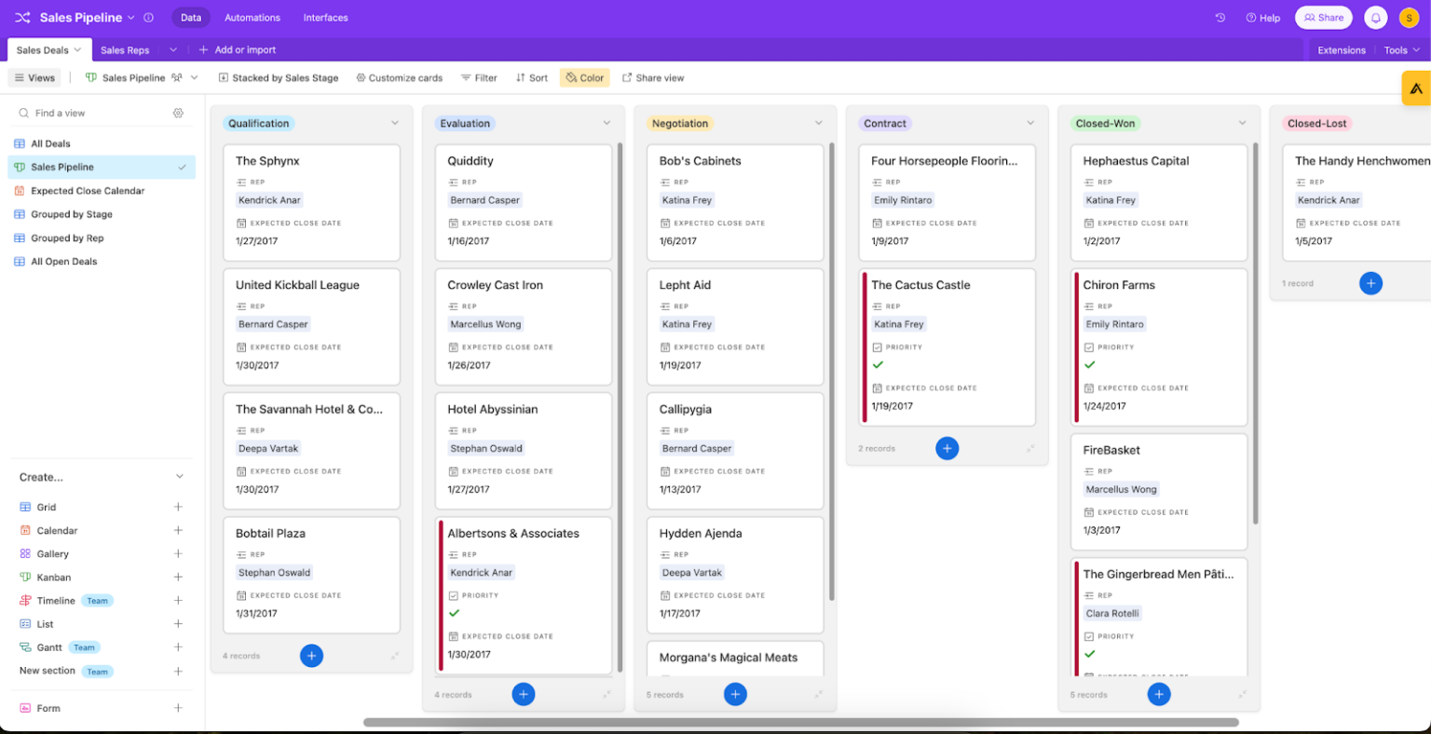Select the Color coloring option
Image resolution: width=1431 pixels, height=734 pixels.
pyautogui.click(x=584, y=77)
